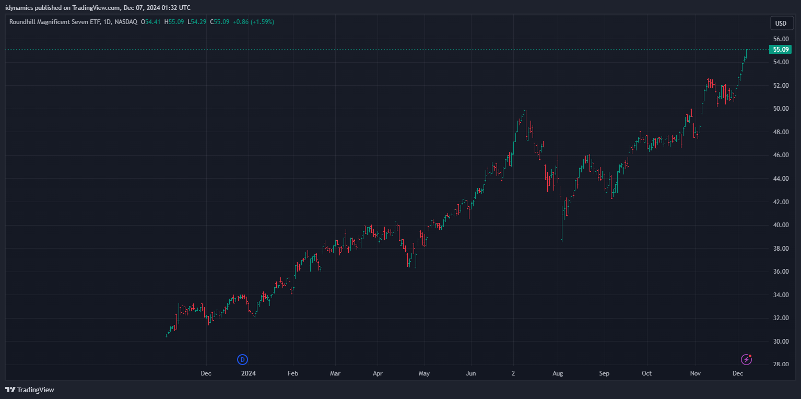Select the Oct label on the time axis
This screenshot has width=801, height=399.
click(x=647, y=373)
